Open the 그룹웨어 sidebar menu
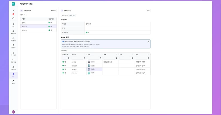 click(13, 68)
